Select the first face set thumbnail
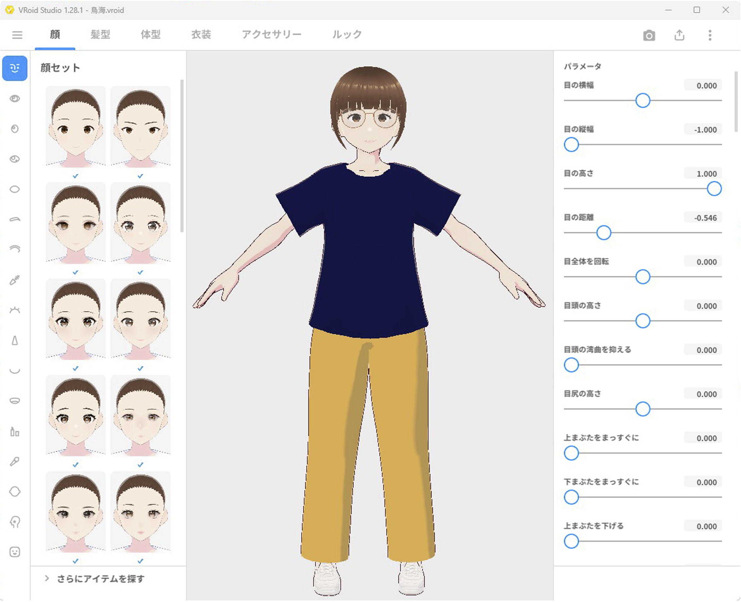 76,127
